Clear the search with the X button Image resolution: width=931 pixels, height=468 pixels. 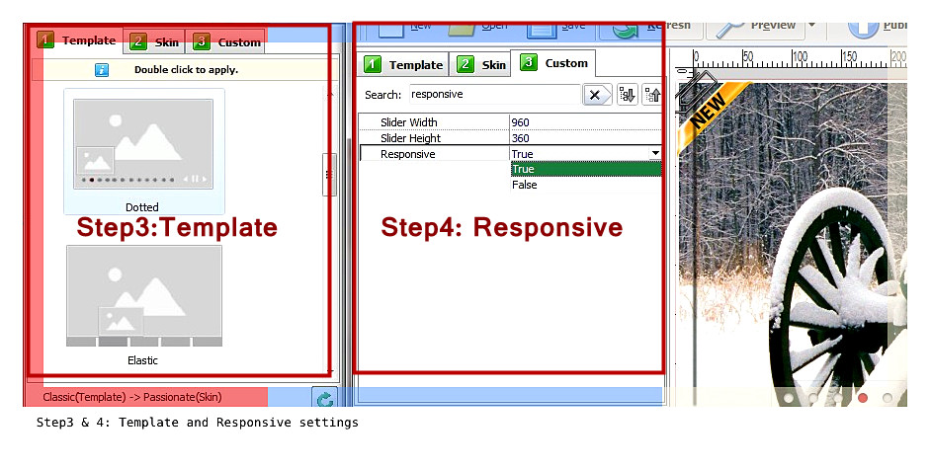pyautogui.click(x=596, y=95)
